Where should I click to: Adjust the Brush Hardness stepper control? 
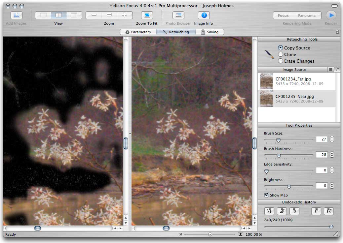[332, 155]
